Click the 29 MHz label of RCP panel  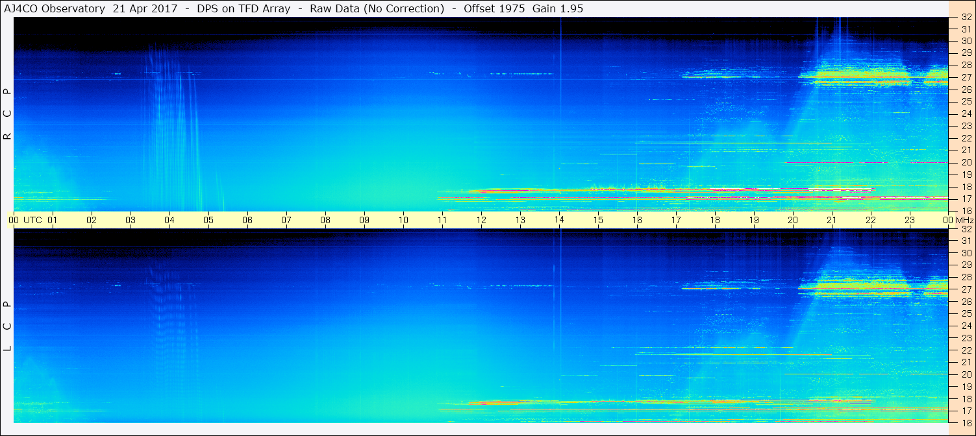(966, 53)
